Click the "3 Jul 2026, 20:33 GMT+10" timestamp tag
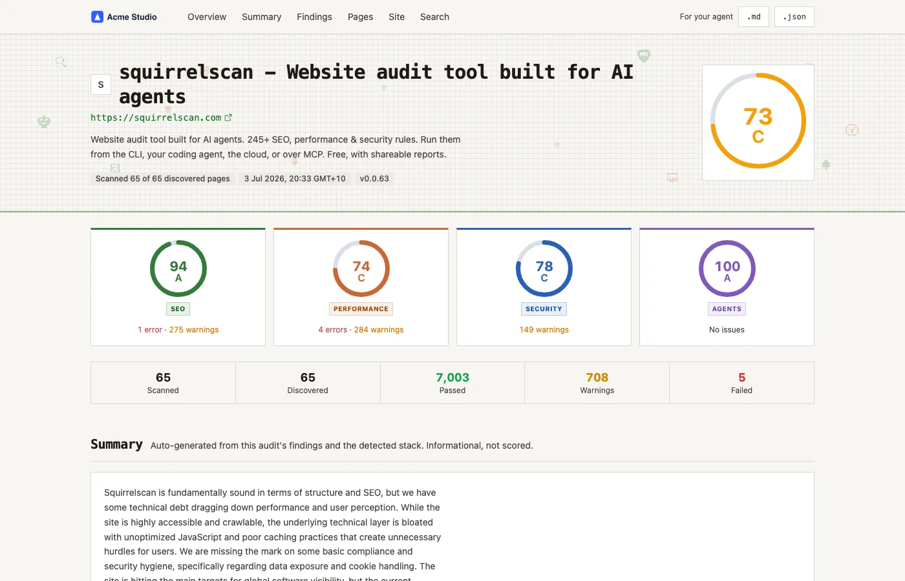Screen dimensions: 905x581 [x=295, y=179]
